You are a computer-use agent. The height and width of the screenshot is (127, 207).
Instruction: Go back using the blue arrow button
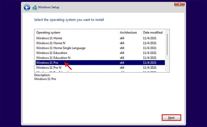(x=27, y=7)
